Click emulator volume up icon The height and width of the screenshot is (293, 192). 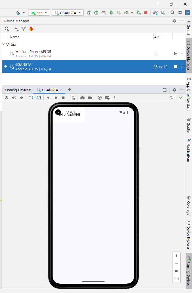coord(14,98)
